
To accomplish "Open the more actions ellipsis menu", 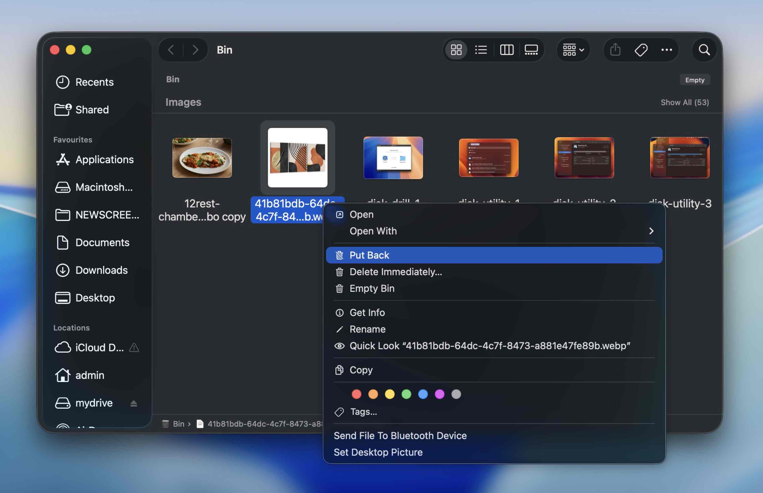I will [x=667, y=50].
